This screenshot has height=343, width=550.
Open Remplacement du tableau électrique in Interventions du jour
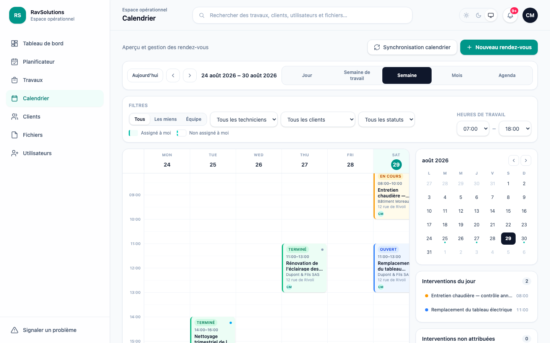477,310
